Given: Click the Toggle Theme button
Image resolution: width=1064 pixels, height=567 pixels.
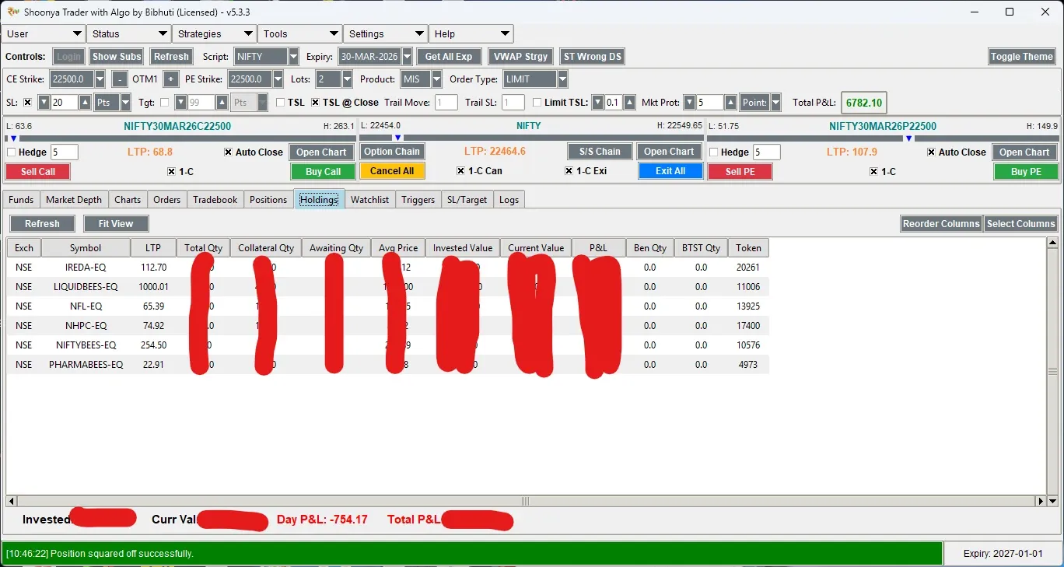Looking at the screenshot, I should (x=1022, y=57).
